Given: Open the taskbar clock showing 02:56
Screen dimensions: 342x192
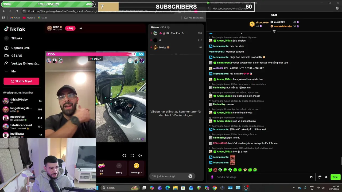Looking at the screenshot, I should pyautogui.click(x=334, y=188).
